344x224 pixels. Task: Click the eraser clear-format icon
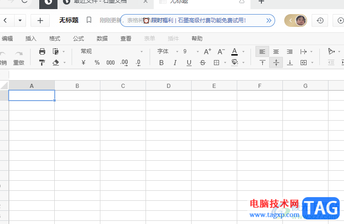[x=56, y=63]
